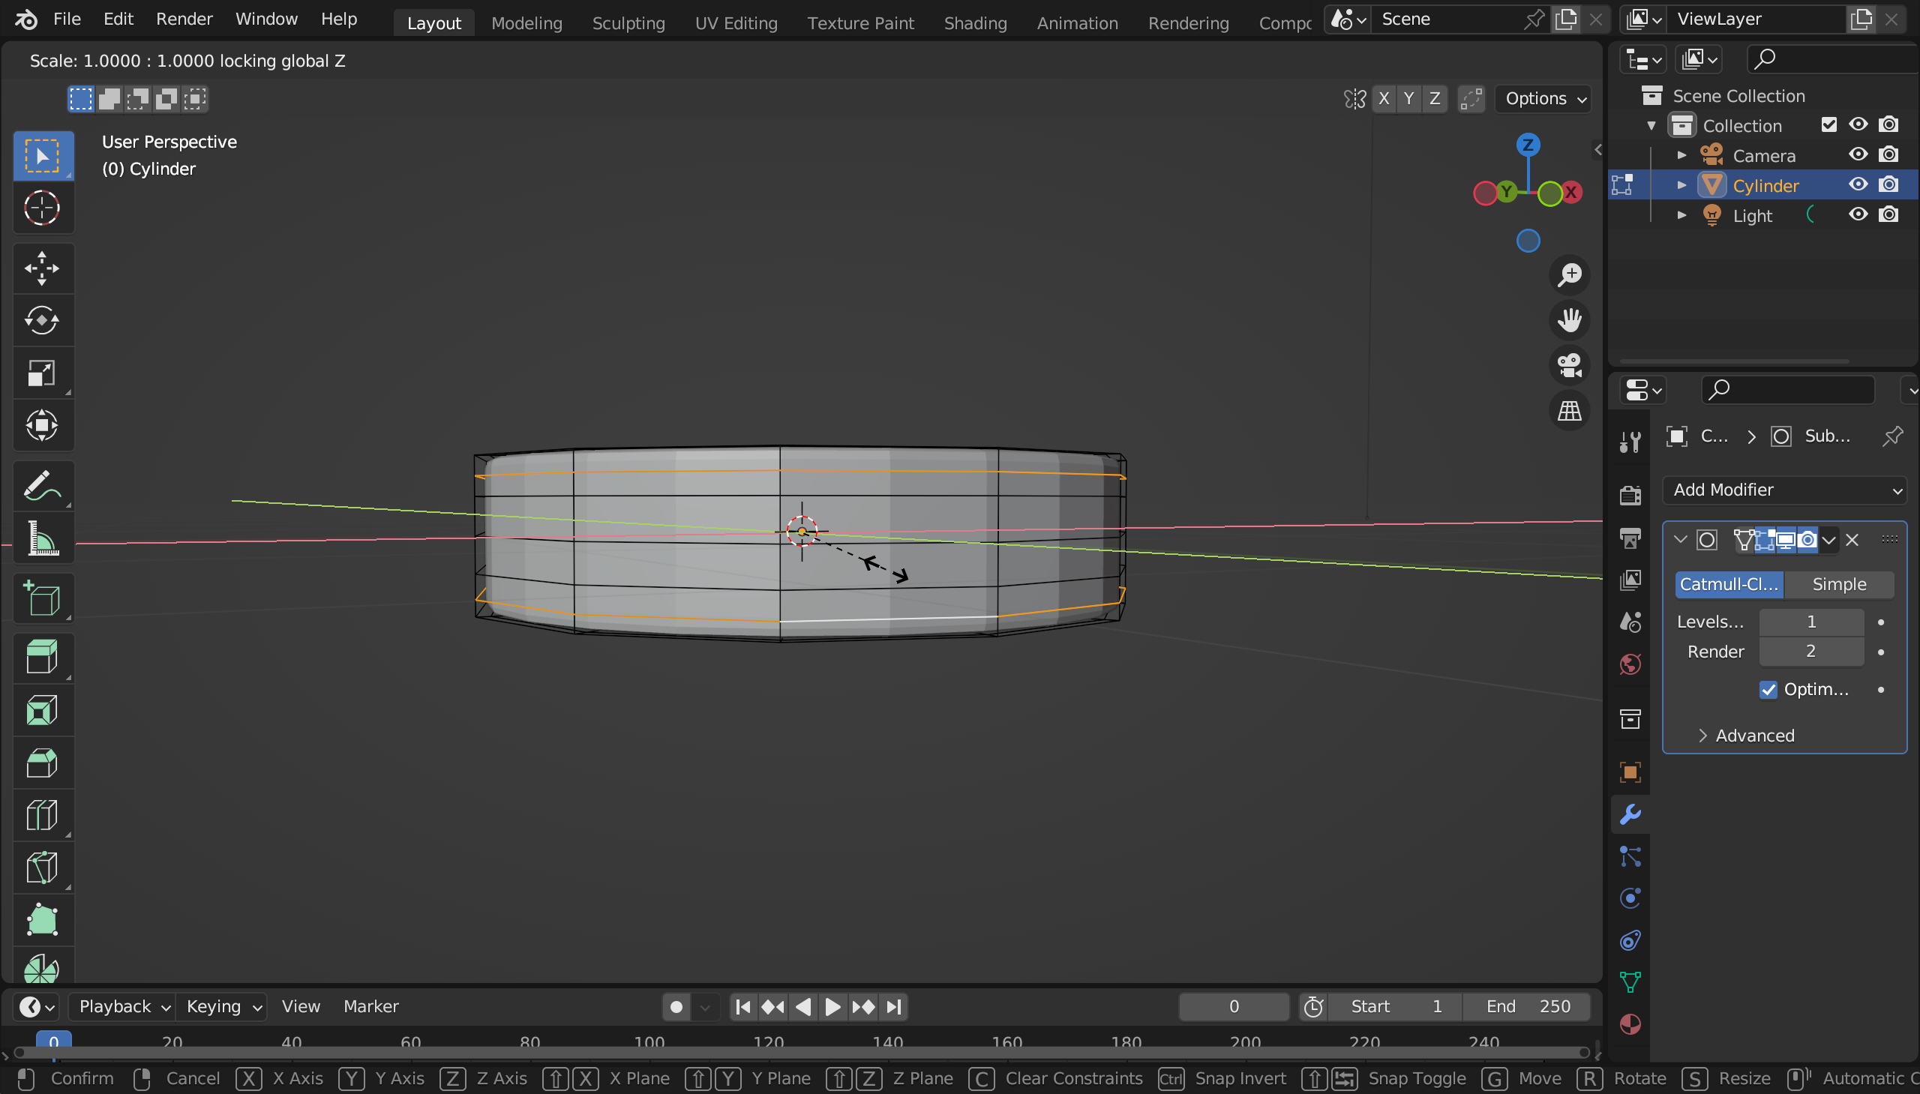Image resolution: width=1920 pixels, height=1094 pixels.
Task: Click the Levels Viewport value field
Action: click(x=1811, y=622)
